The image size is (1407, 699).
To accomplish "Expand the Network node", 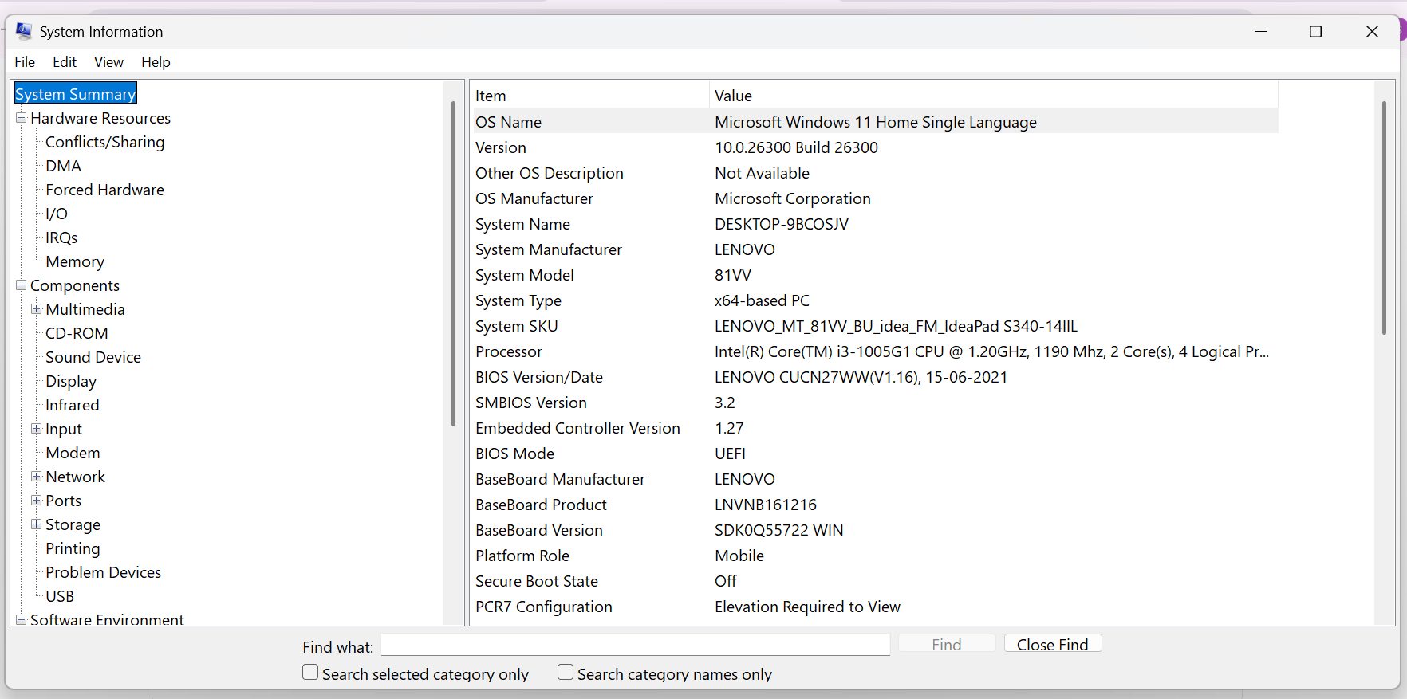I will point(37,477).
